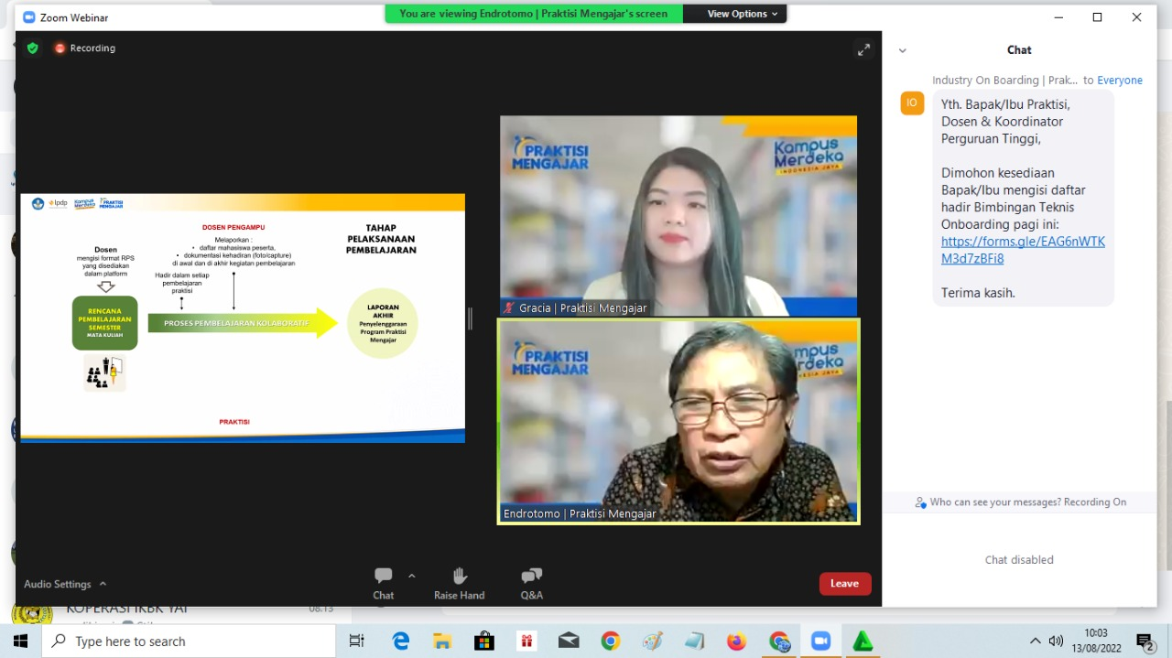Viewport: 1172px width, 658px height.
Task: Click the 'Industry On Boarding' sender name
Action: point(1004,80)
